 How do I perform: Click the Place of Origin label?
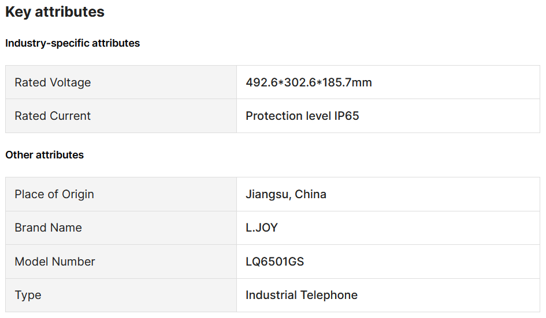(x=54, y=194)
